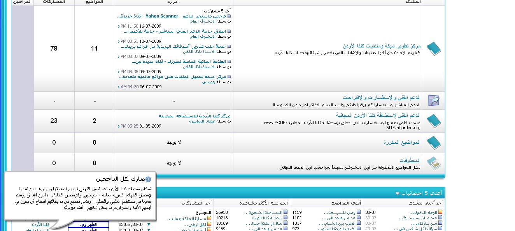This screenshot has width=515, height=231.
Task: Click go-to-last-post arrow next to 16-07-2009 date
Action: (119, 26)
